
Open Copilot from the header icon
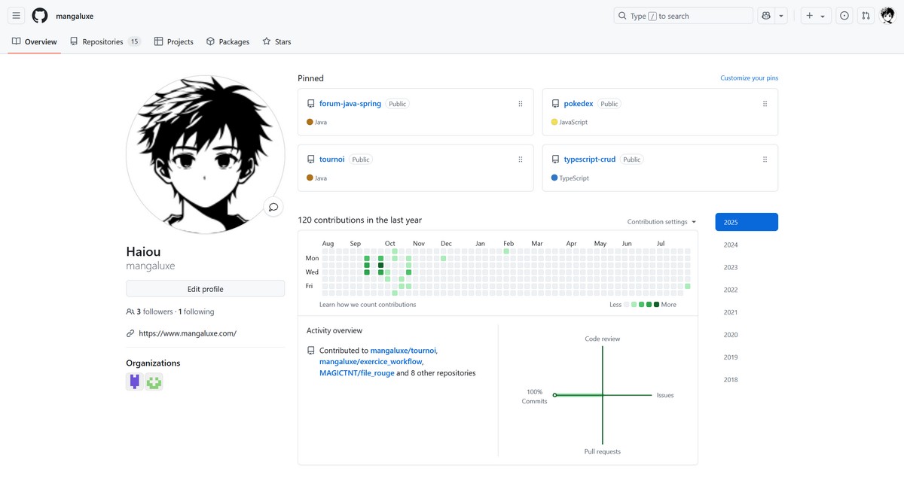click(765, 15)
